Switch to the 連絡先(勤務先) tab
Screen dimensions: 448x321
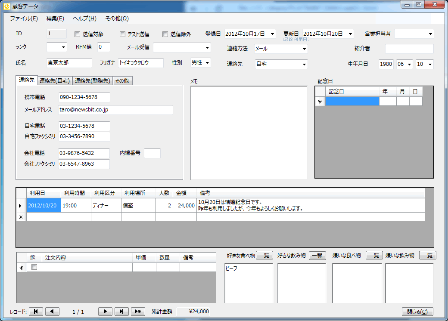(93, 81)
